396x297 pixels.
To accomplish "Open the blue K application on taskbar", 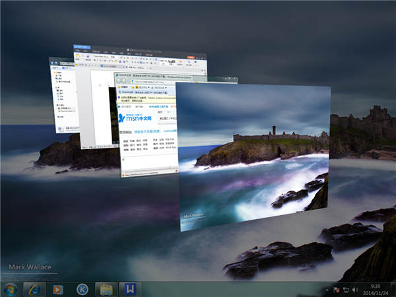I will (x=82, y=289).
